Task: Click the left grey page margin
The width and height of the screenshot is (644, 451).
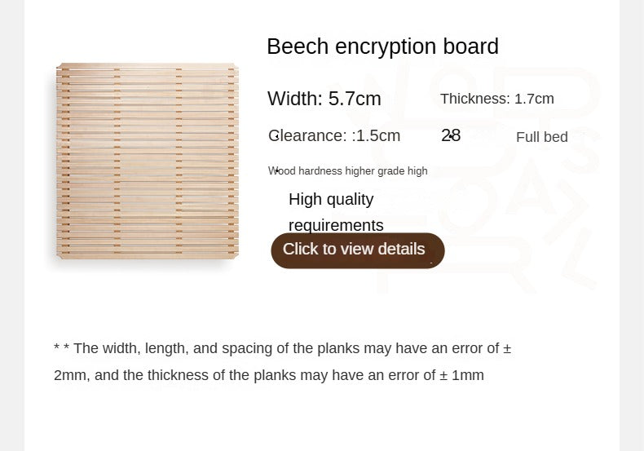Action: tap(12, 225)
